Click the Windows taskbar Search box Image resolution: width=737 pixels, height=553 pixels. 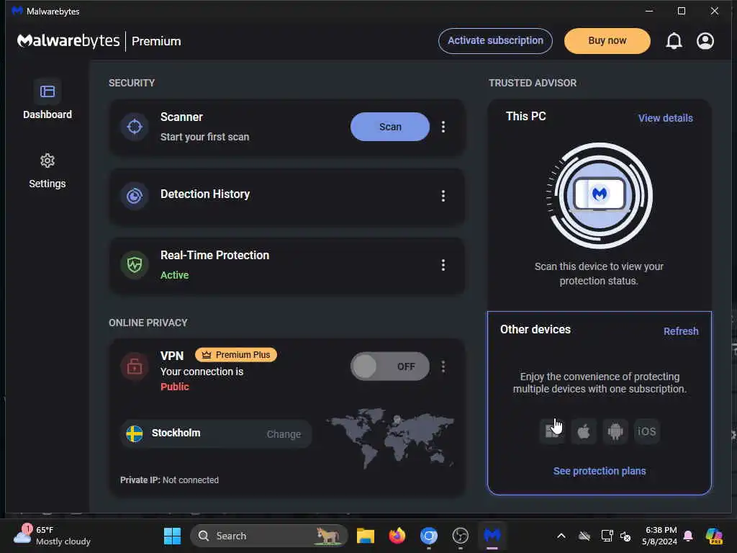[x=269, y=536]
